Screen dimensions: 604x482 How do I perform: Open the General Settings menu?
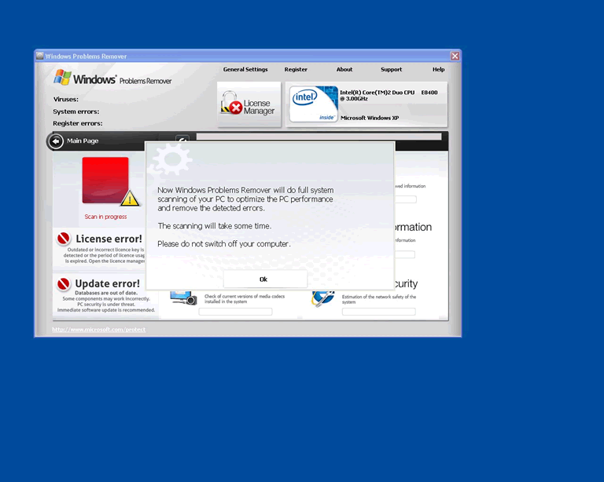[x=245, y=70]
